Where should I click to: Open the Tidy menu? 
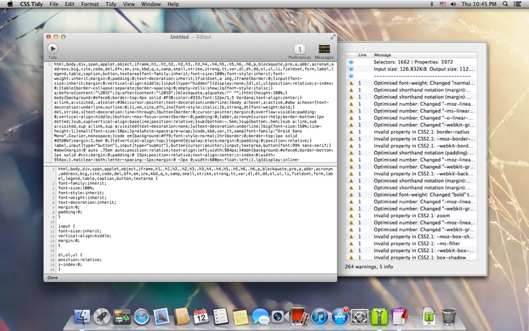(x=110, y=4)
